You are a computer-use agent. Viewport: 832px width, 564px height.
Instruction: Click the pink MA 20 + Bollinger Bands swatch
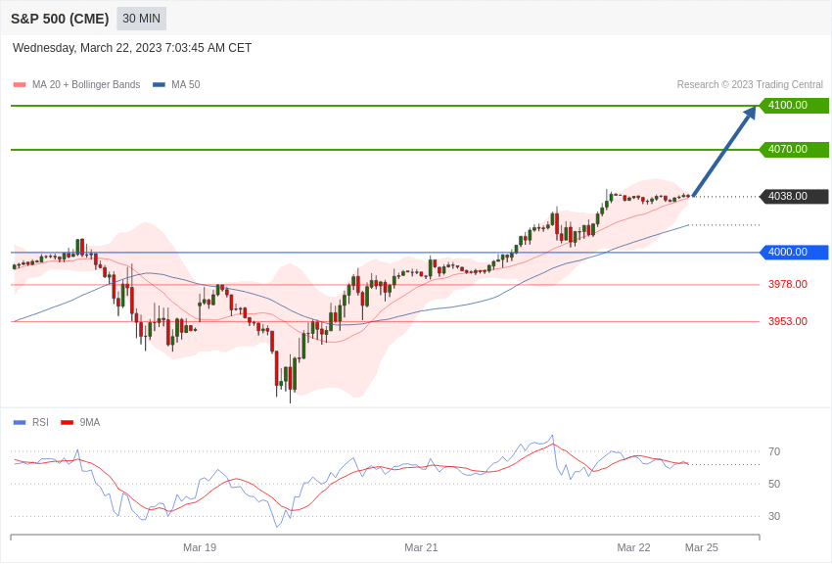(20, 85)
